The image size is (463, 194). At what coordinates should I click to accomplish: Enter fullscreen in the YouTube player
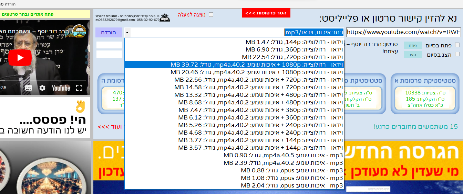pos(79,88)
